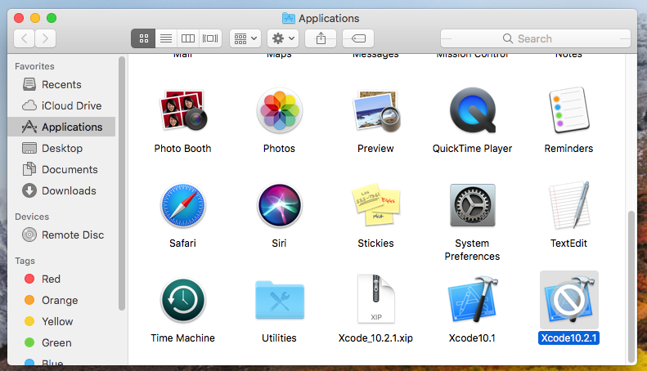Open the item arrangement dropdown
The height and width of the screenshot is (371, 647).
point(245,38)
